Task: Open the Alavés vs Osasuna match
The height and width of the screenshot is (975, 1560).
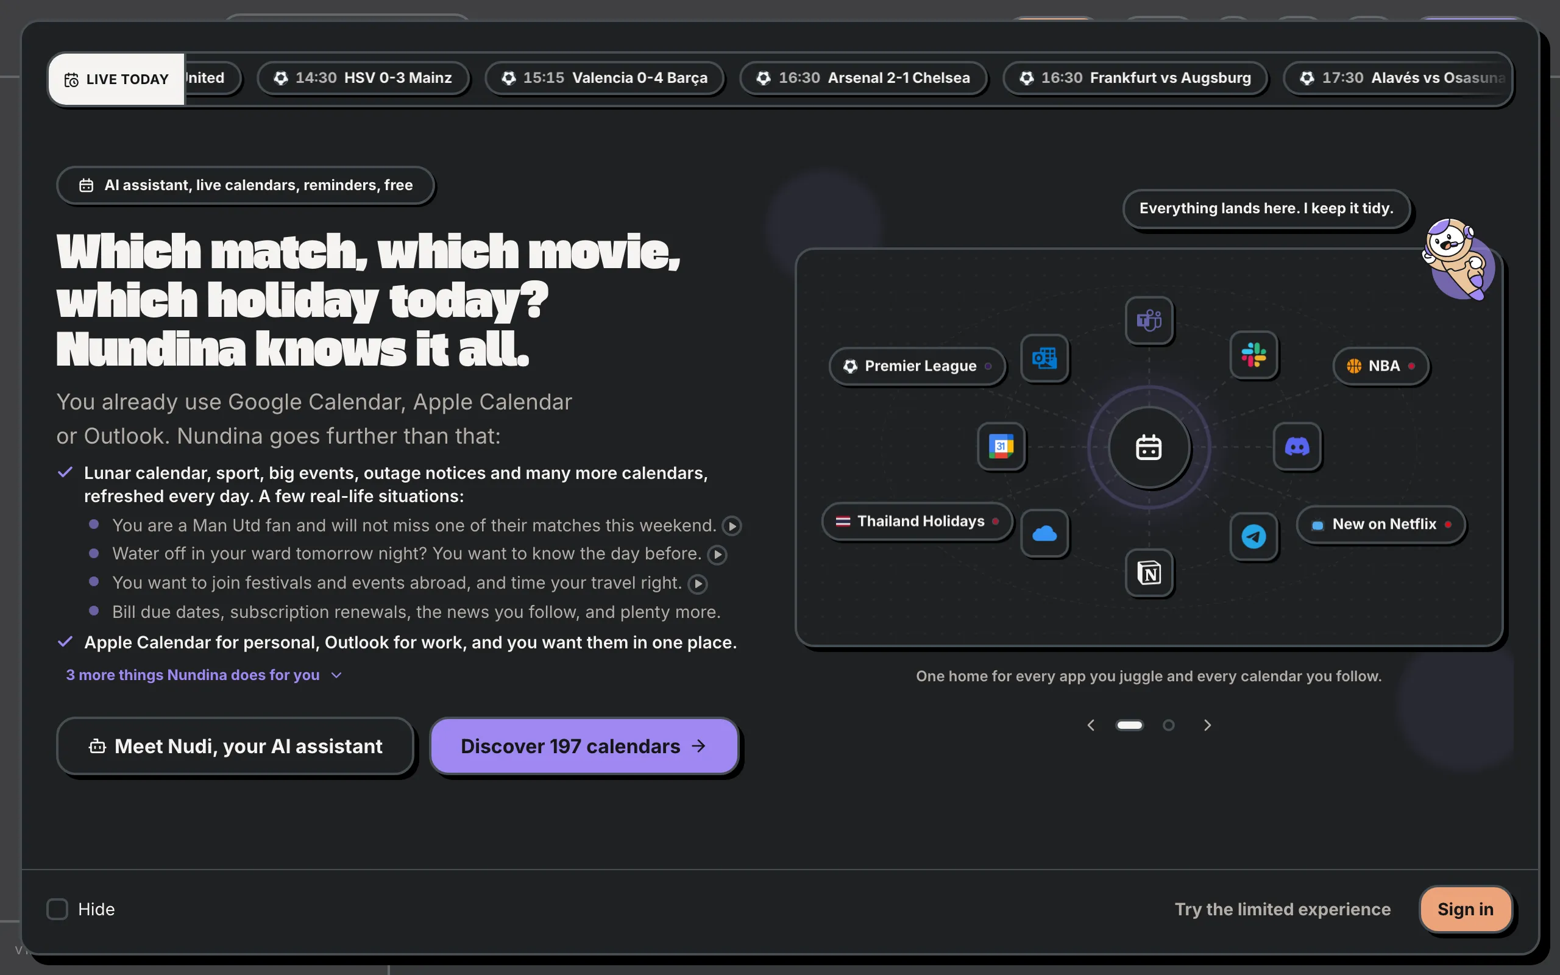Action: 1397,78
